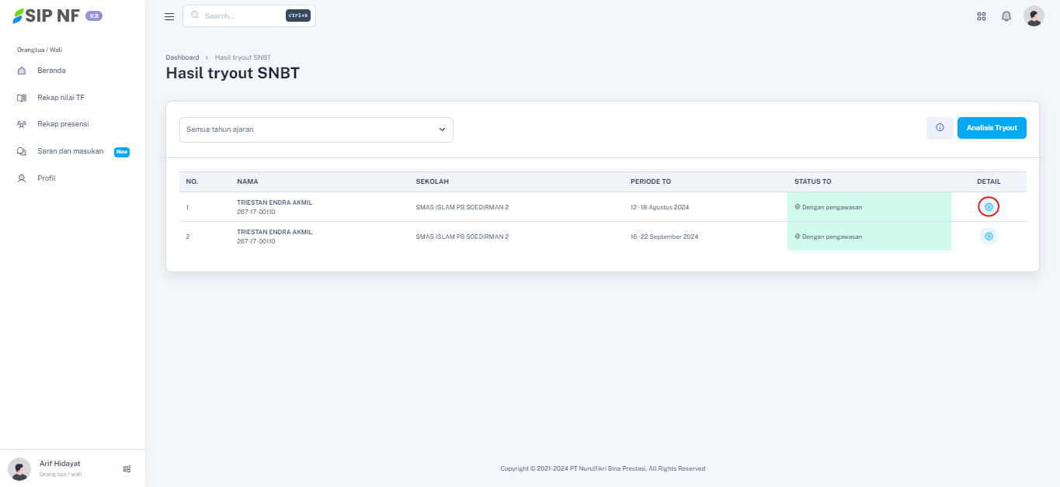This screenshot has width=1060, height=487.
Task: Focus the Search input field
Action: tap(241, 16)
